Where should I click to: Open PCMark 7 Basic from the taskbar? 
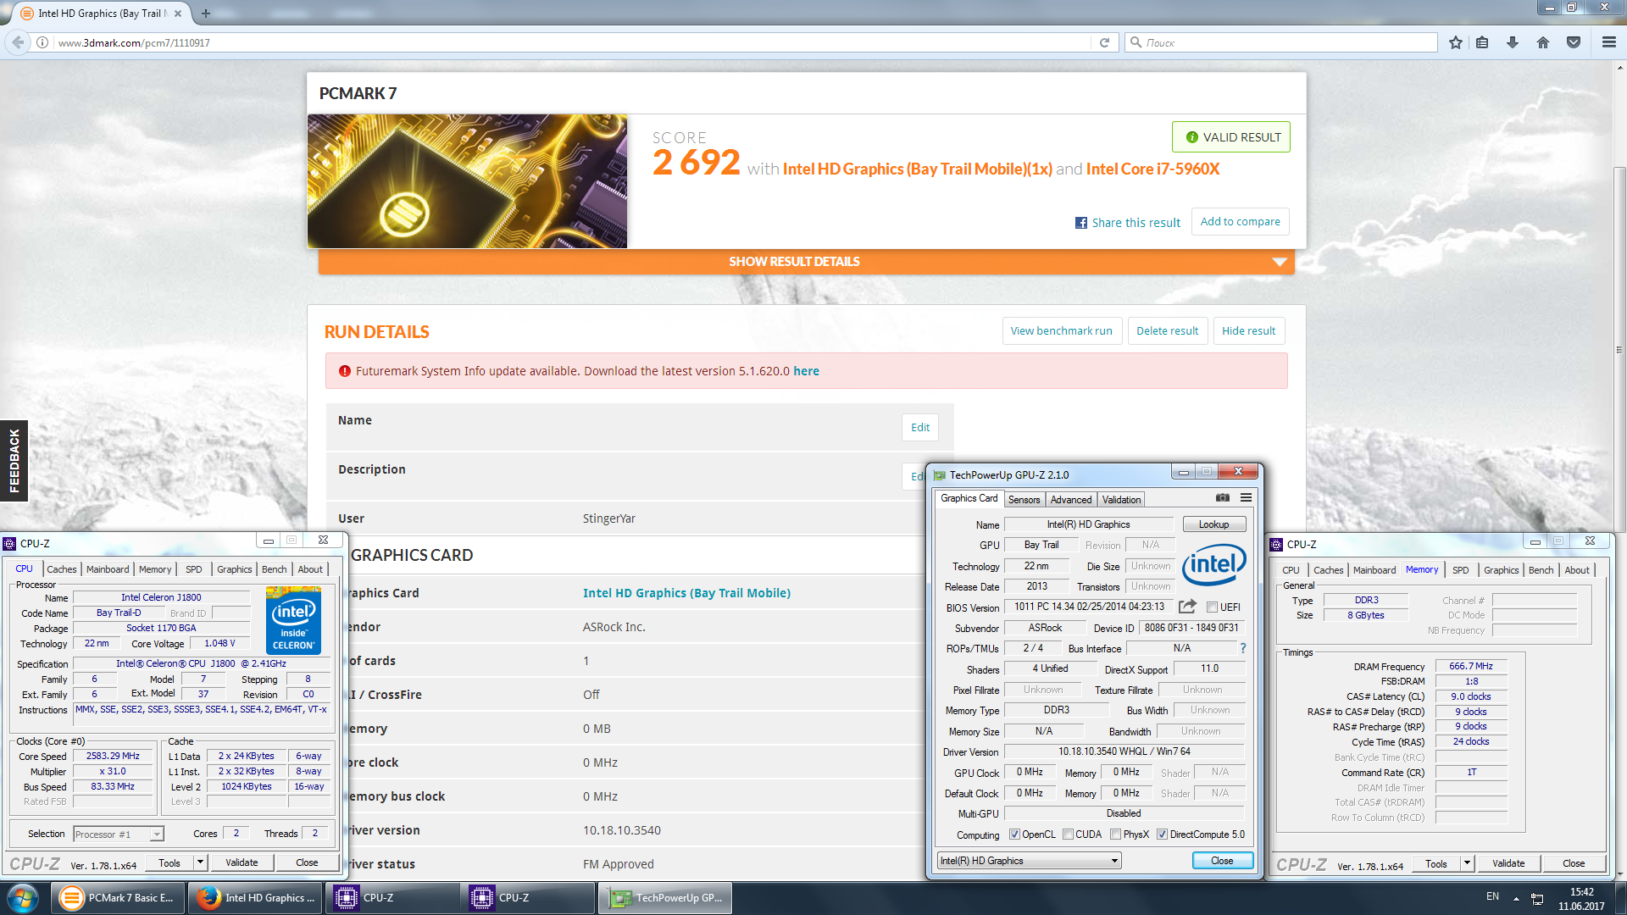click(117, 898)
